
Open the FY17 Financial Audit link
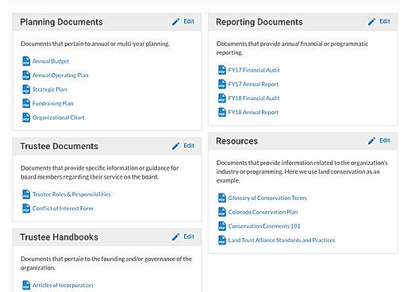254,70
